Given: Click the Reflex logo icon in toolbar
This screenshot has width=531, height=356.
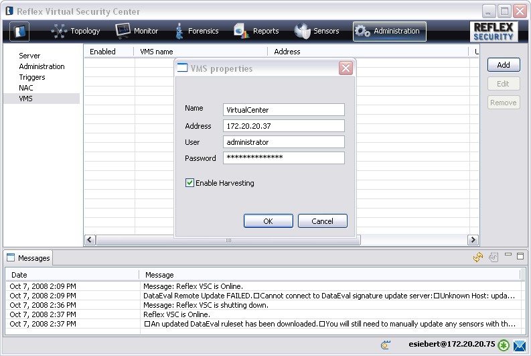Looking at the screenshot, I should [x=19, y=31].
